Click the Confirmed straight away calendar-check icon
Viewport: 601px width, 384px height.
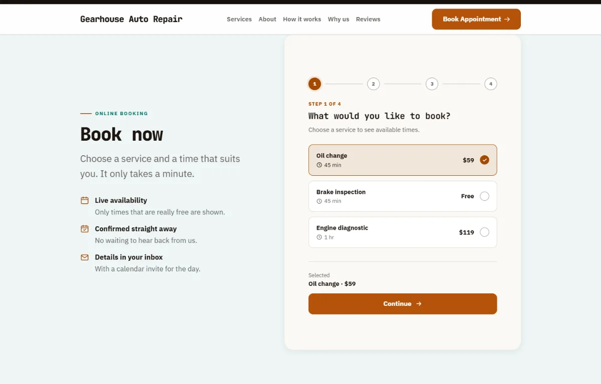[x=85, y=229]
